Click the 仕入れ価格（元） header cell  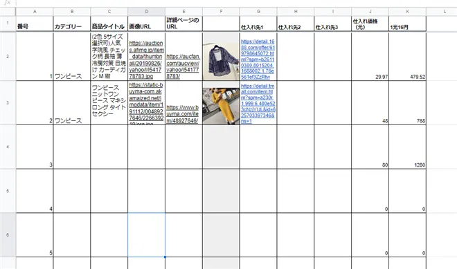click(x=370, y=24)
